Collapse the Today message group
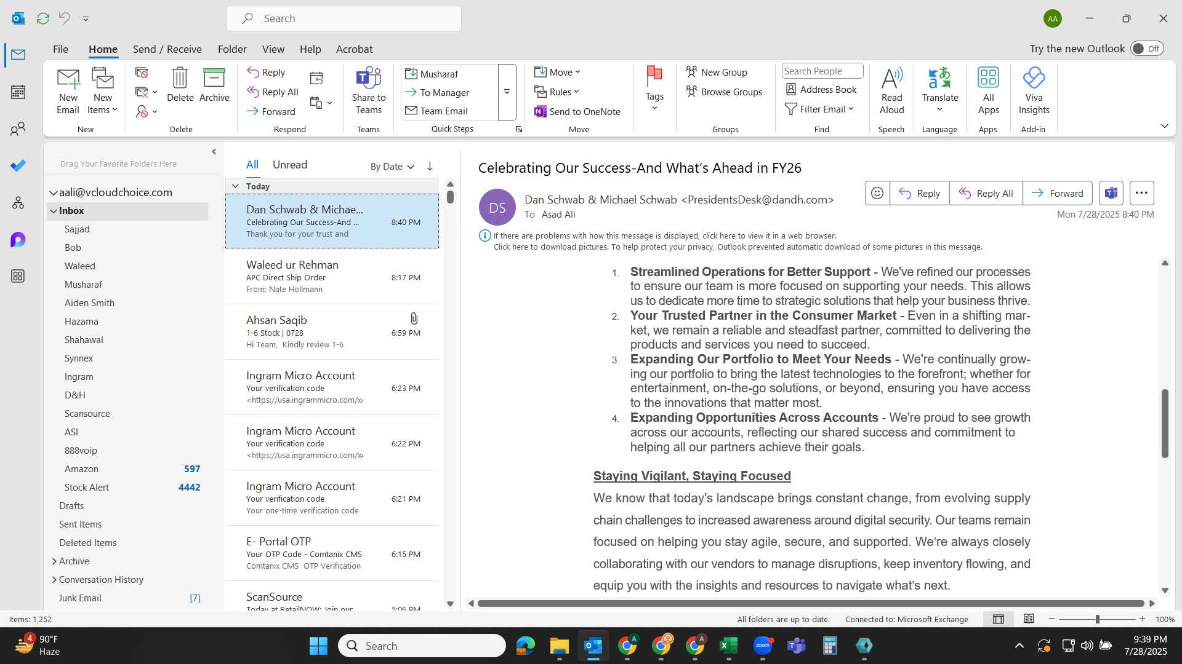The height and width of the screenshot is (664, 1182). pyautogui.click(x=235, y=186)
